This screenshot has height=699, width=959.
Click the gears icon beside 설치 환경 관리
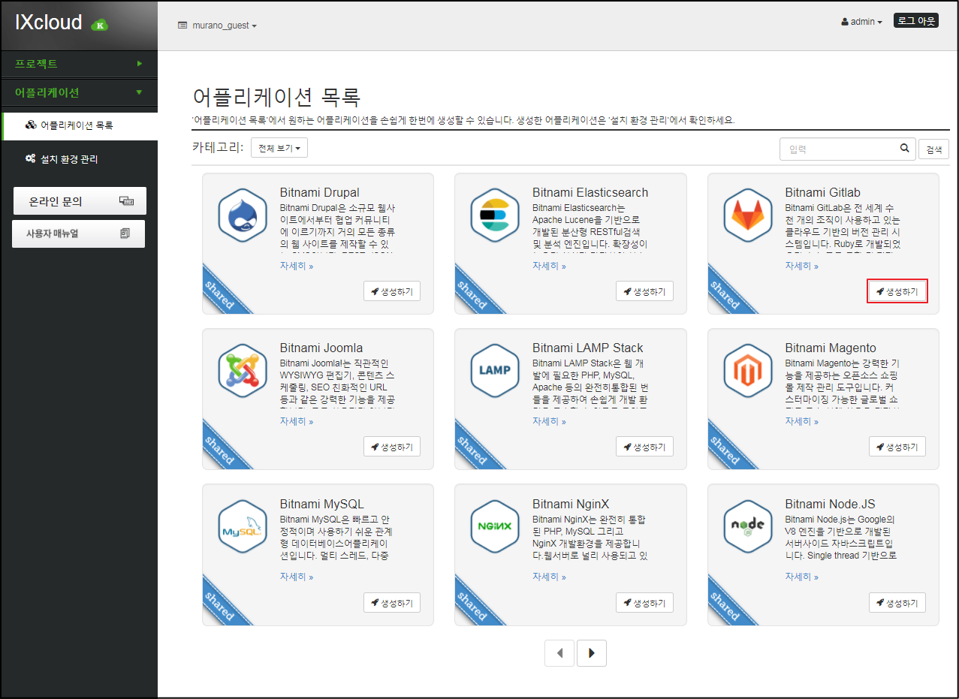pyautogui.click(x=31, y=159)
